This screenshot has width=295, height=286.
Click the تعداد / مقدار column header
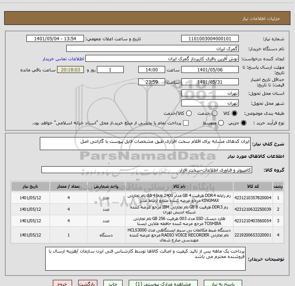(69, 186)
